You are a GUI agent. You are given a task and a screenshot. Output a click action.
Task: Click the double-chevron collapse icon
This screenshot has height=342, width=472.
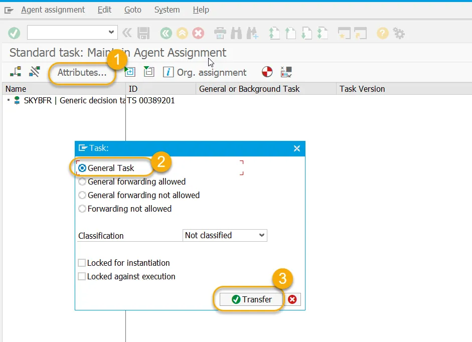tap(127, 33)
